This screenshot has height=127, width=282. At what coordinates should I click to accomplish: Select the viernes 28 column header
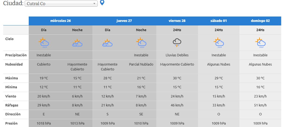click(177, 21)
